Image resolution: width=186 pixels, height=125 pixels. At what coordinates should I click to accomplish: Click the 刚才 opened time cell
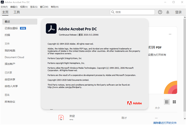[x=124, y=118]
